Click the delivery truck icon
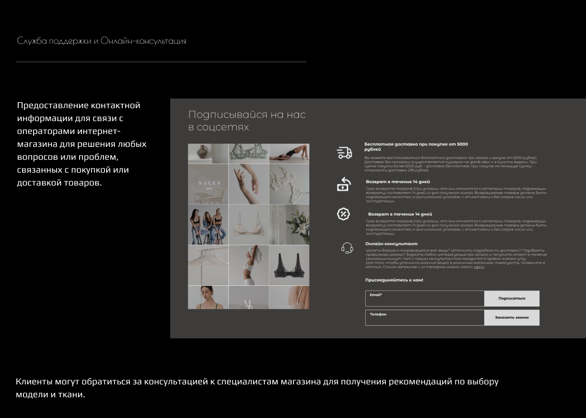 (344, 153)
